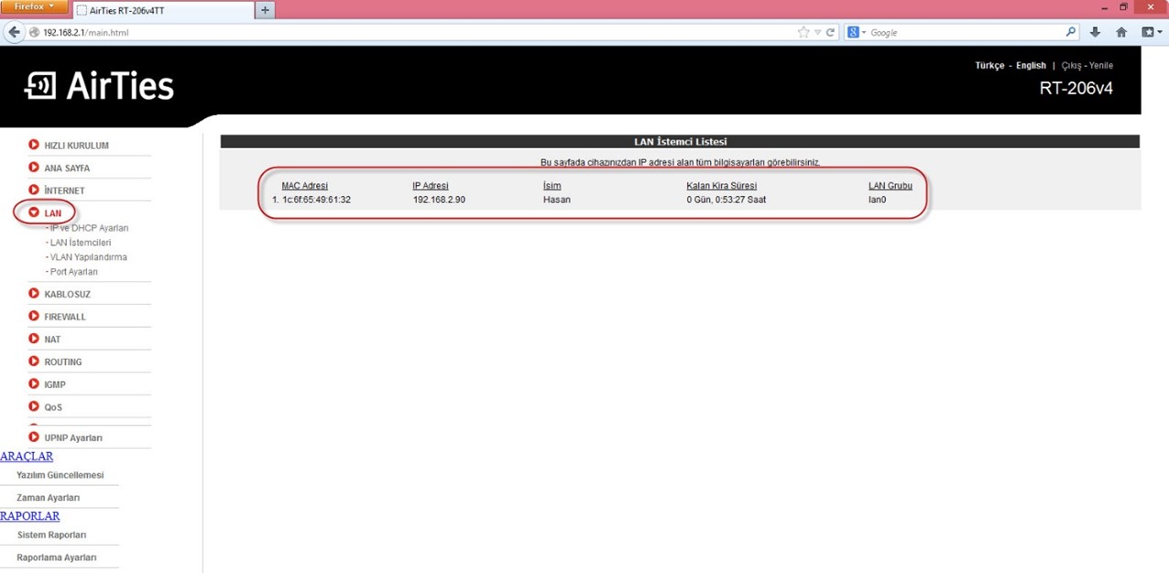Expand NAT arrow icon
Screen dimensions: 1169x573
point(34,339)
